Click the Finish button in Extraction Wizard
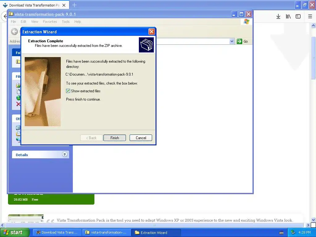Screen dimensions: 316x237 [114, 138]
